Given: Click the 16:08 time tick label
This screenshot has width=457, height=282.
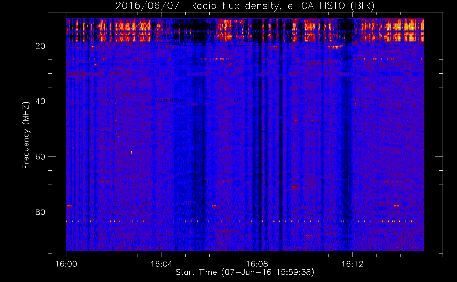Looking at the screenshot, I should (257, 264).
